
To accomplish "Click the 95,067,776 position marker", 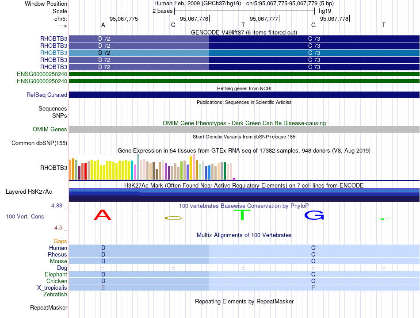I will (x=194, y=19).
